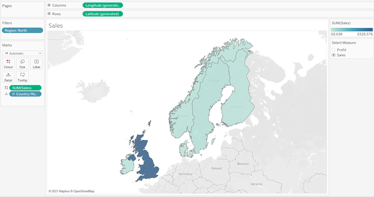Open the Size marks card
The height and width of the screenshot is (197, 374).
tap(22, 64)
